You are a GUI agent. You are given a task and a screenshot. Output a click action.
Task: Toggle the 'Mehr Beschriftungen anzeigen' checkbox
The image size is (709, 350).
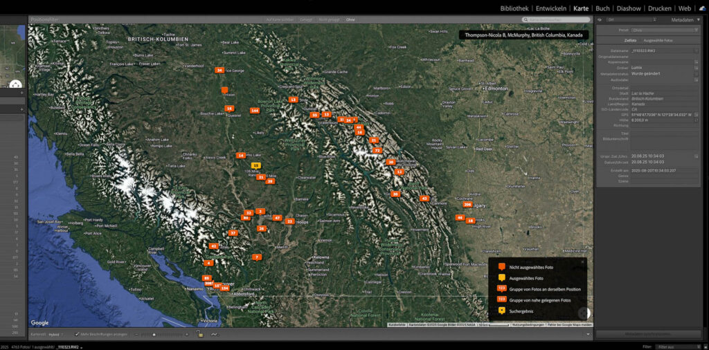point(77,334)
